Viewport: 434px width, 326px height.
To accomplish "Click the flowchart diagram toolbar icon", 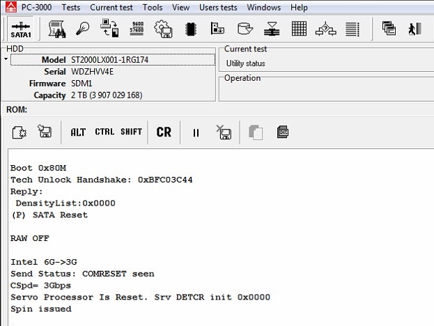I will click(x=325, y=29).
